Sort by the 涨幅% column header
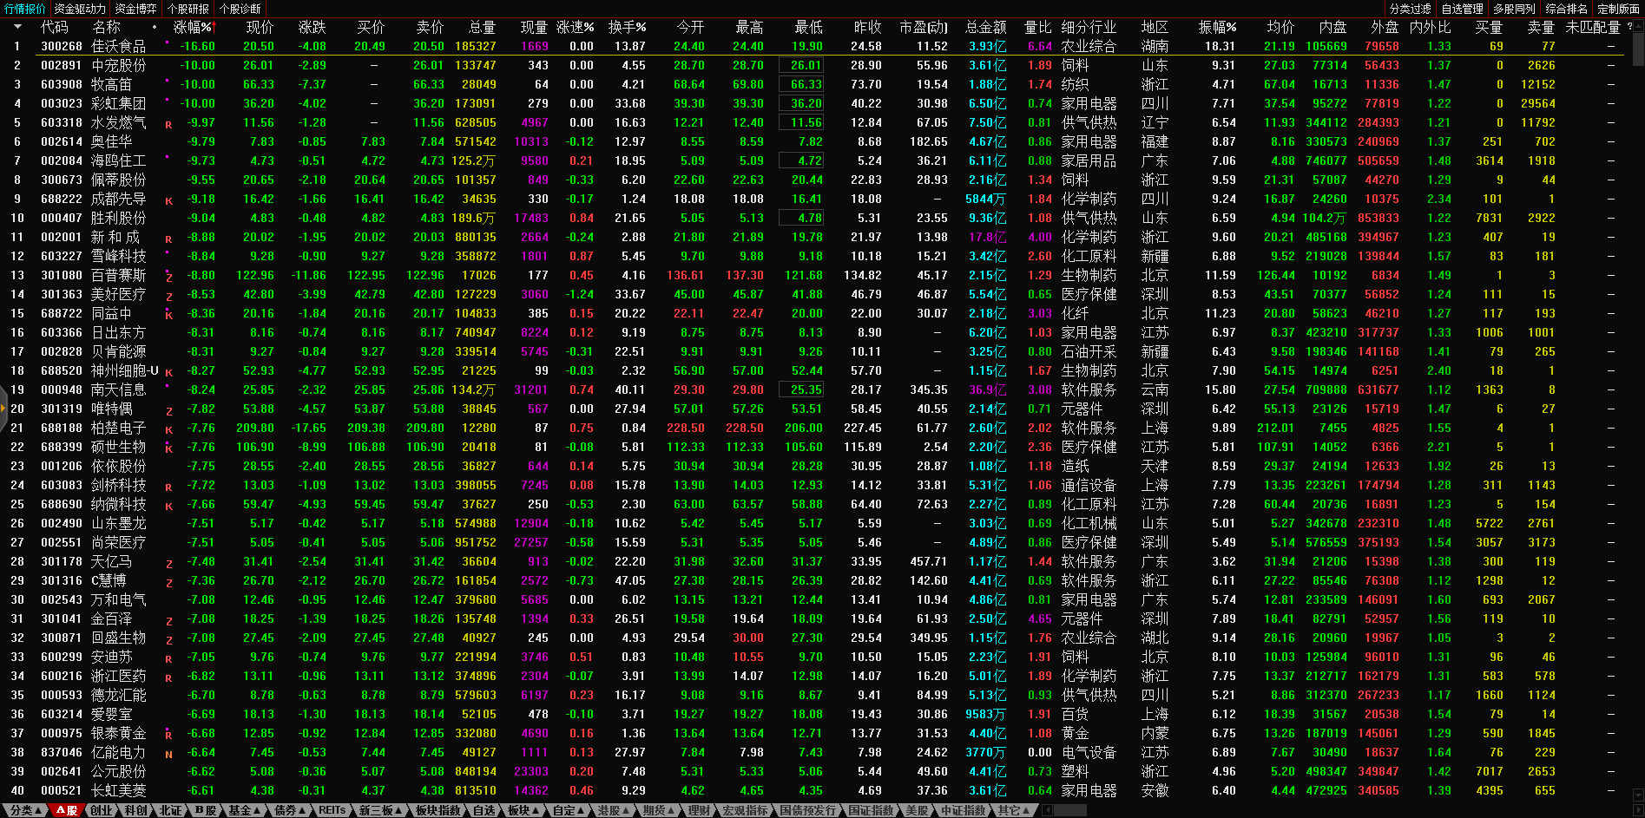Screen dimensions: 1645x818 [x=193, y=27]
